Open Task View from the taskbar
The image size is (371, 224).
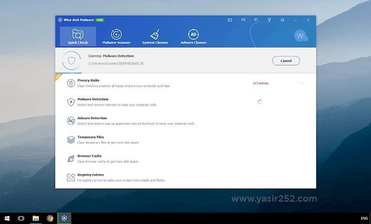click(x=21, y=218)
